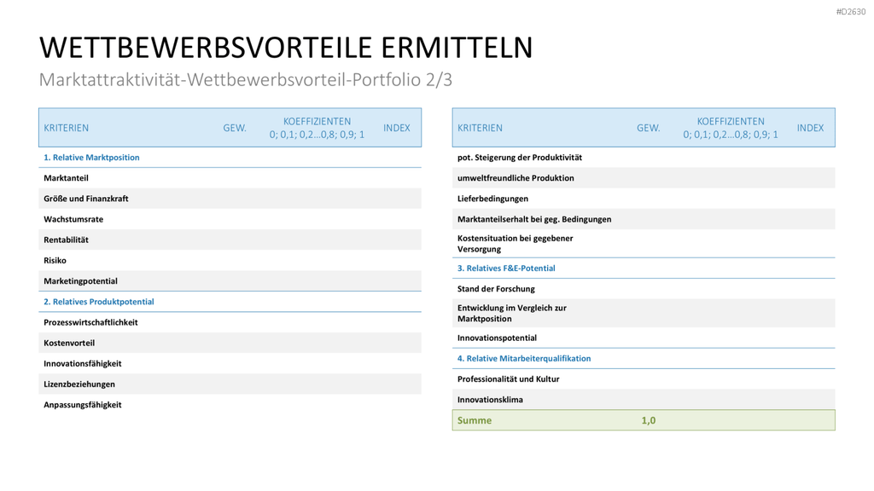Viewport: 874px width, 491px height.
Task: Click the 'Lizenzbeziehungen' row
Action: (x=230, y=384)
